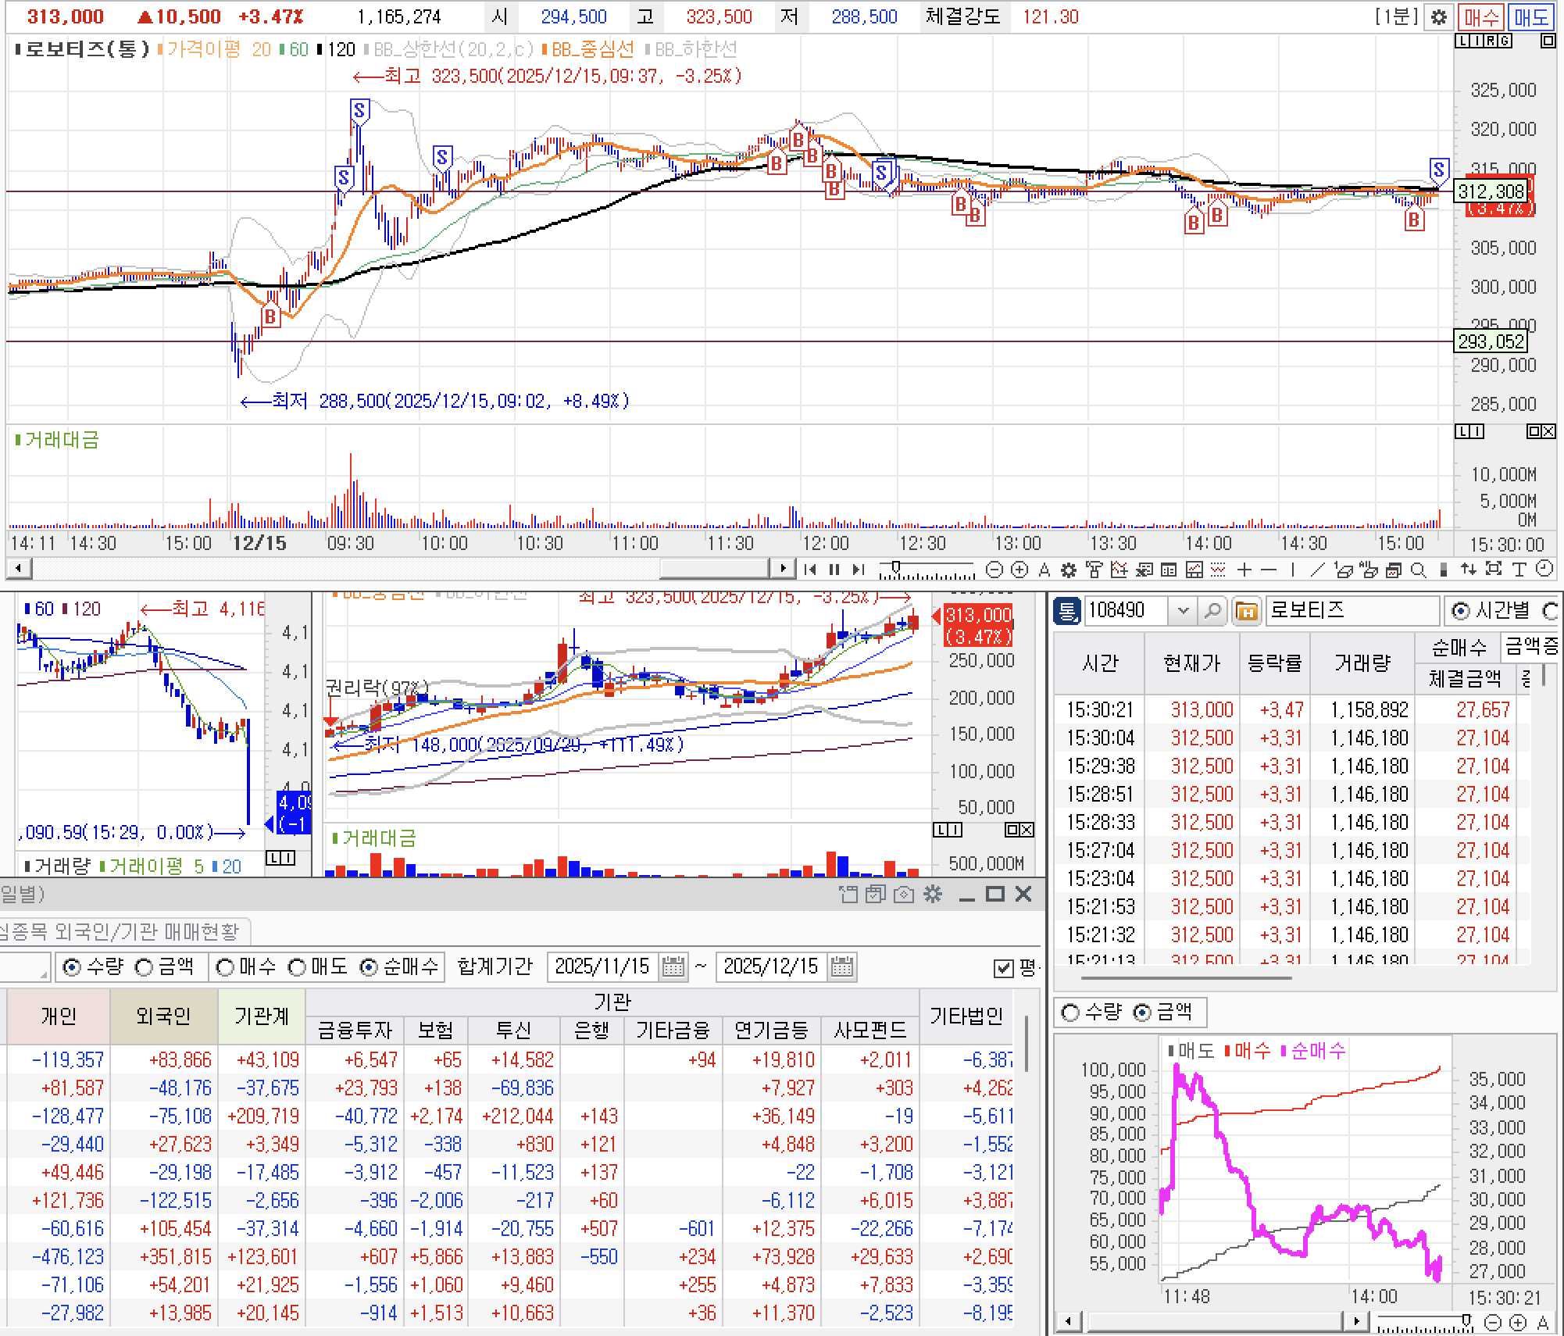
Task: Select the trend line drawing tool
Action: (x=1317, y=570)
